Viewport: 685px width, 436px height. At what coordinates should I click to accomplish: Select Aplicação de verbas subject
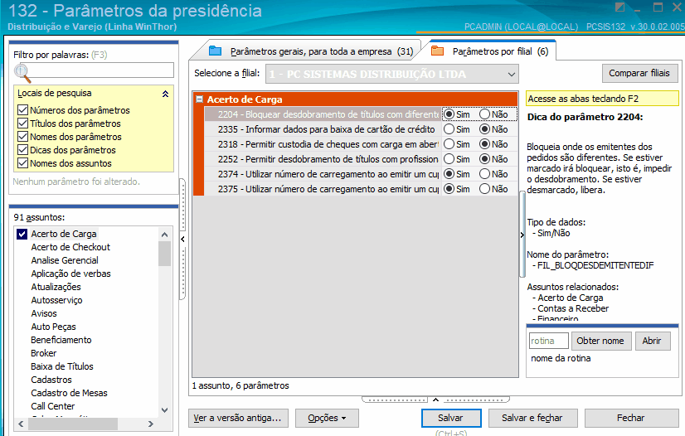(x=70, y=274)
